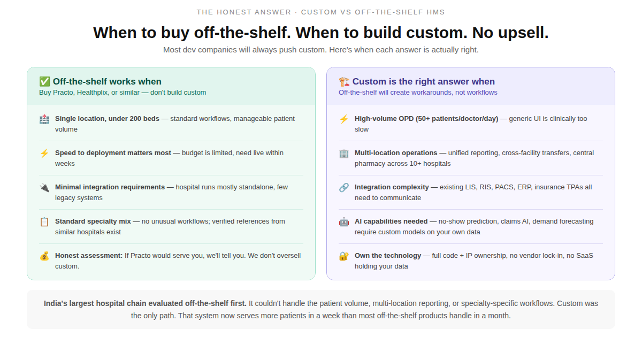The width and height of the screenshot is (642, 337).
Task: Click the main headline about buying off-the-shelf
Action: tap(321, 33)
